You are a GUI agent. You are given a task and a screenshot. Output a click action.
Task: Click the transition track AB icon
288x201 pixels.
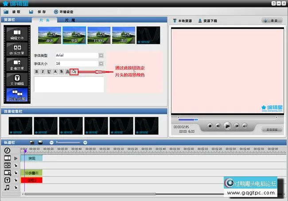tap(8, 166)
